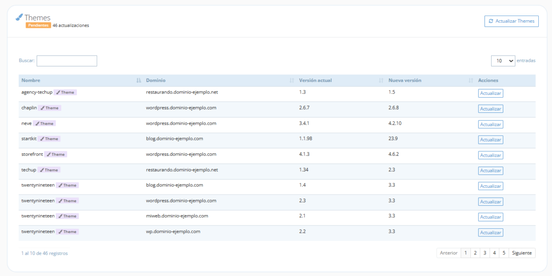Toggle sorting arrows on Versión actual column
This screenshot has height=276, width=552.
coord(381,81)
